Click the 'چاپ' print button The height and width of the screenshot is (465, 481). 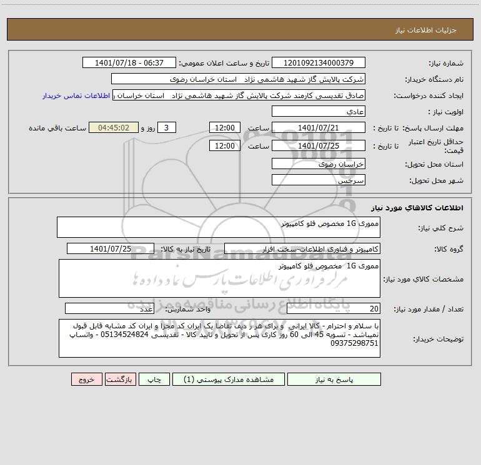click(154, 379)
